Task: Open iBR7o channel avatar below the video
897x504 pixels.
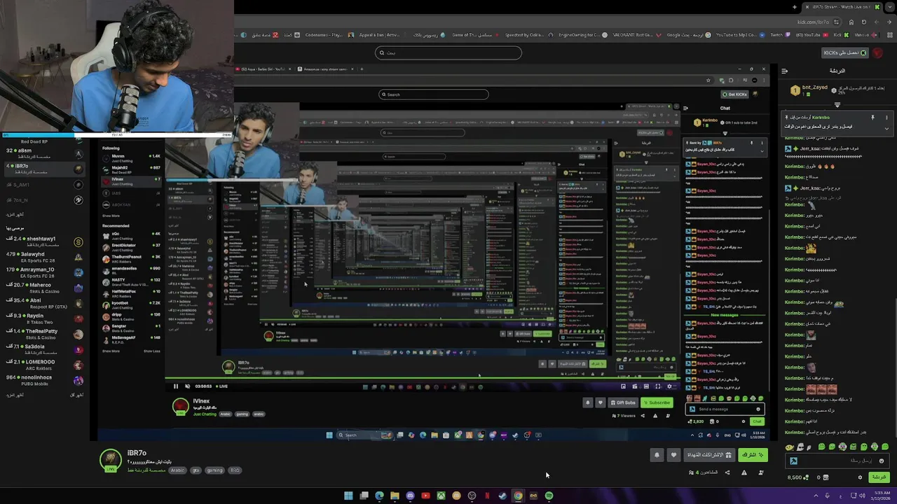Action: point(111,460)
